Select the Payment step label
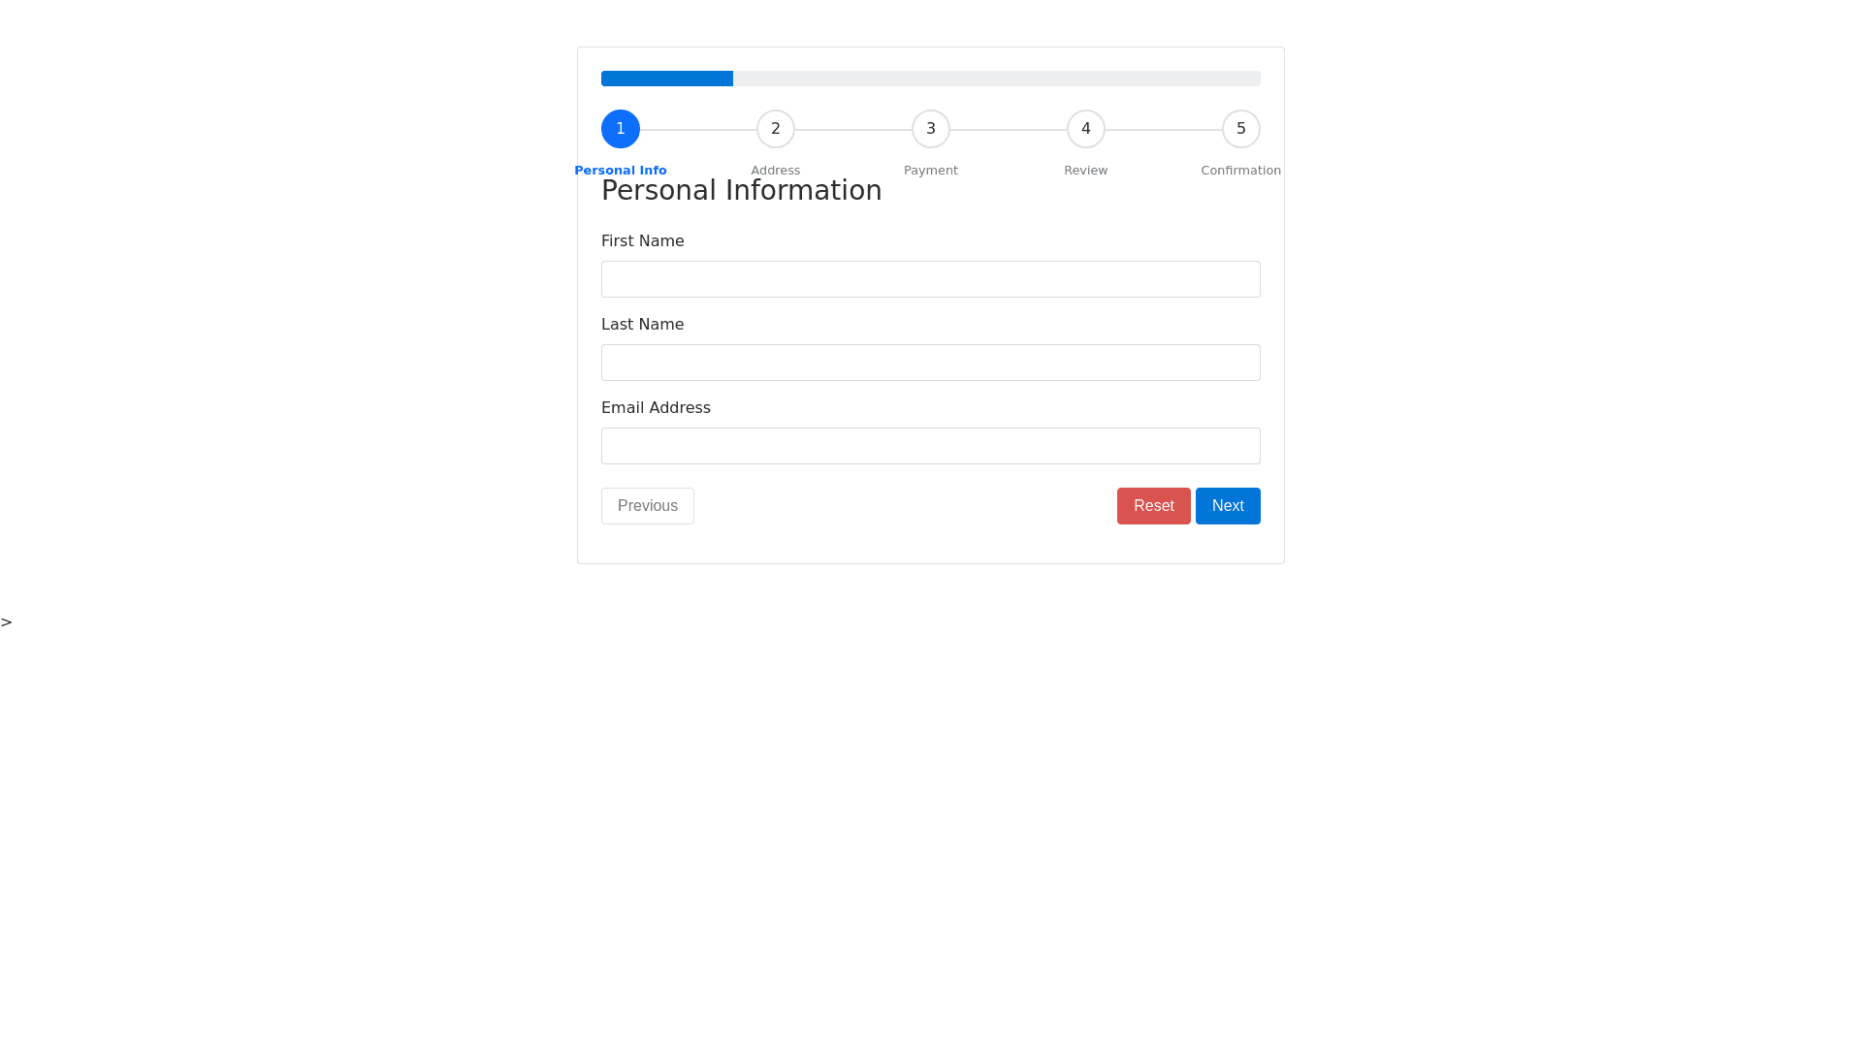 click(931, 170)
